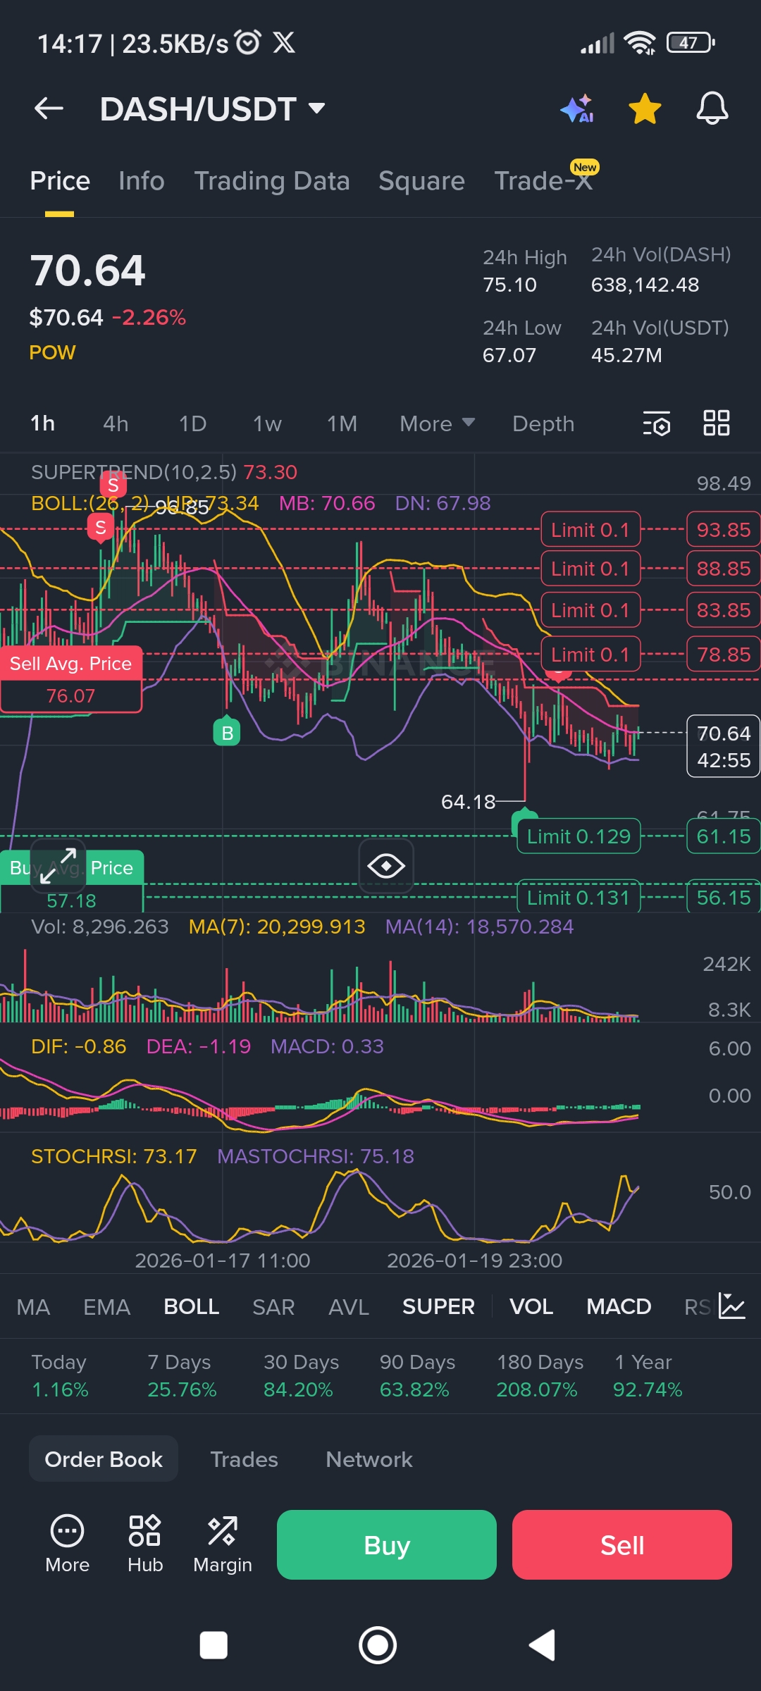
Task: Select the 1M timeframe
Action: point(342,423)
